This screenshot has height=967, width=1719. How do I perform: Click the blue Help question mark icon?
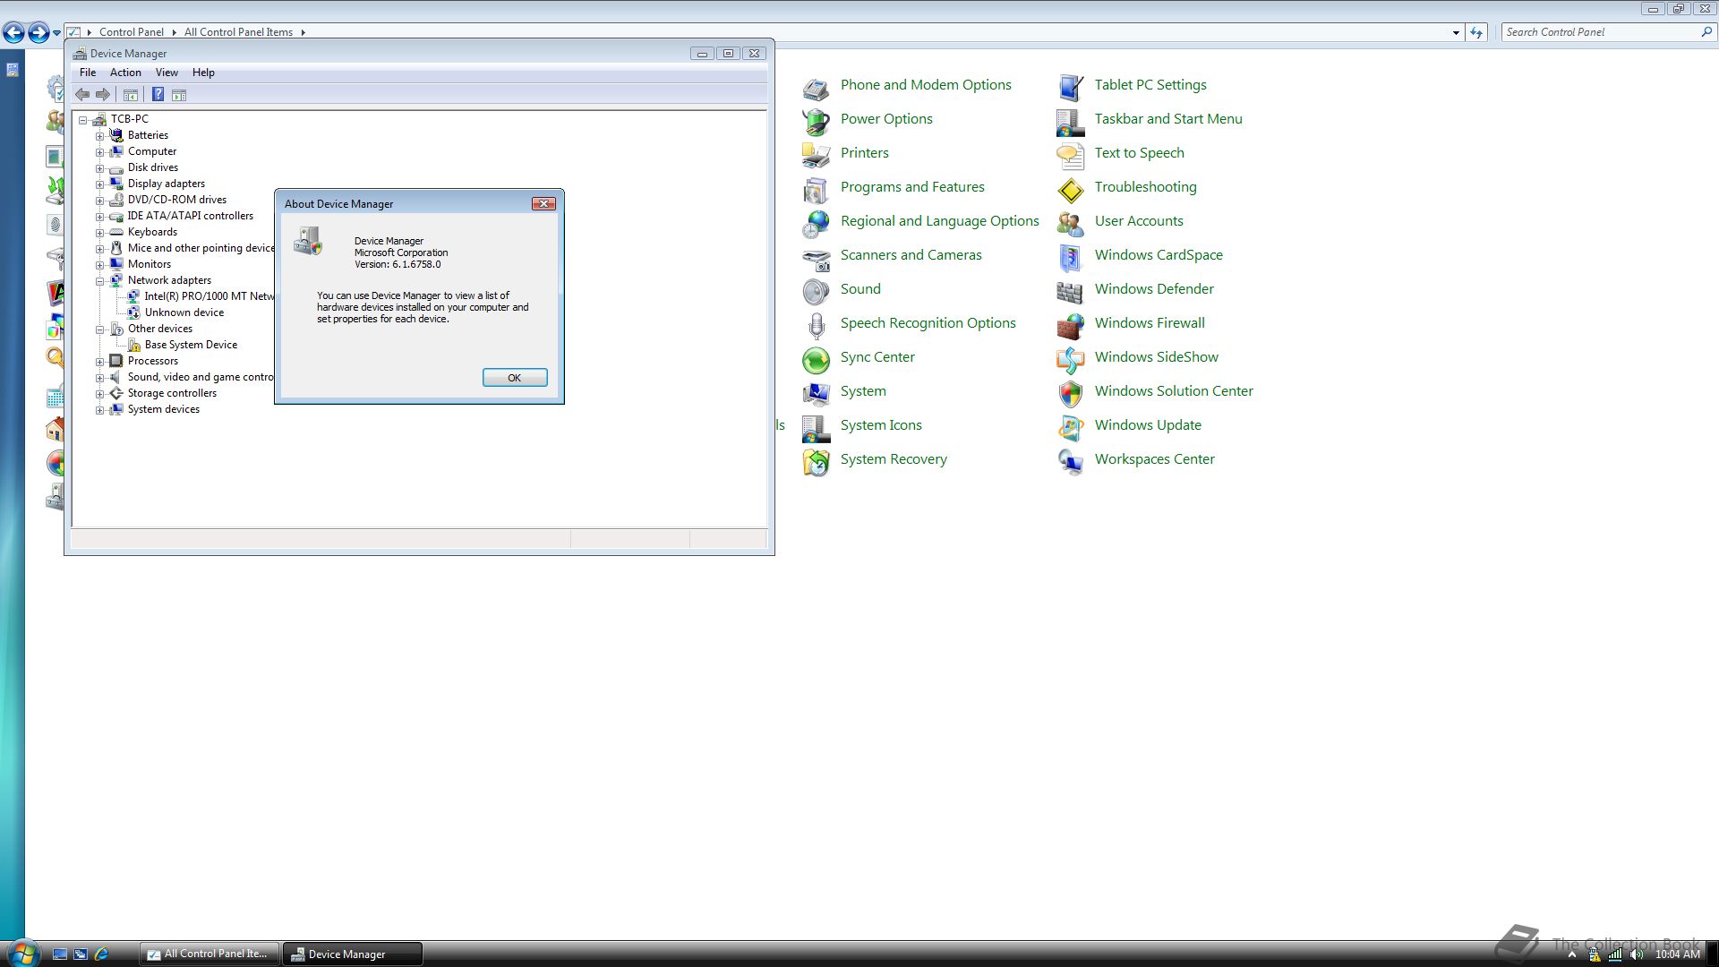pos(158,95)
